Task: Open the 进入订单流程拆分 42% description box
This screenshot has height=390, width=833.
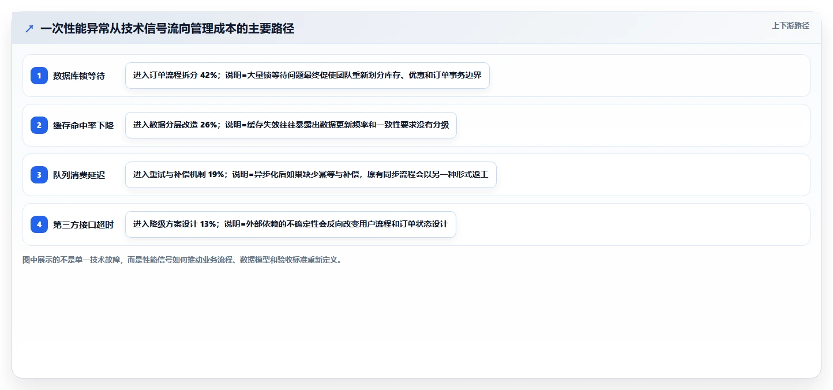Action: tap(307, 76)
